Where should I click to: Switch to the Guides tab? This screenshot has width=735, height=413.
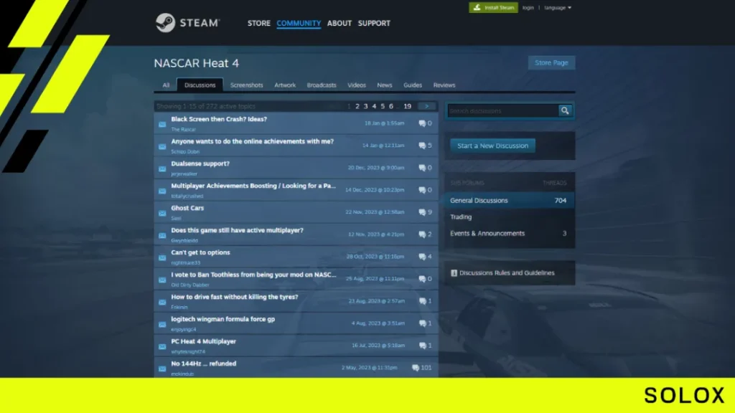[x=413, y=85]
